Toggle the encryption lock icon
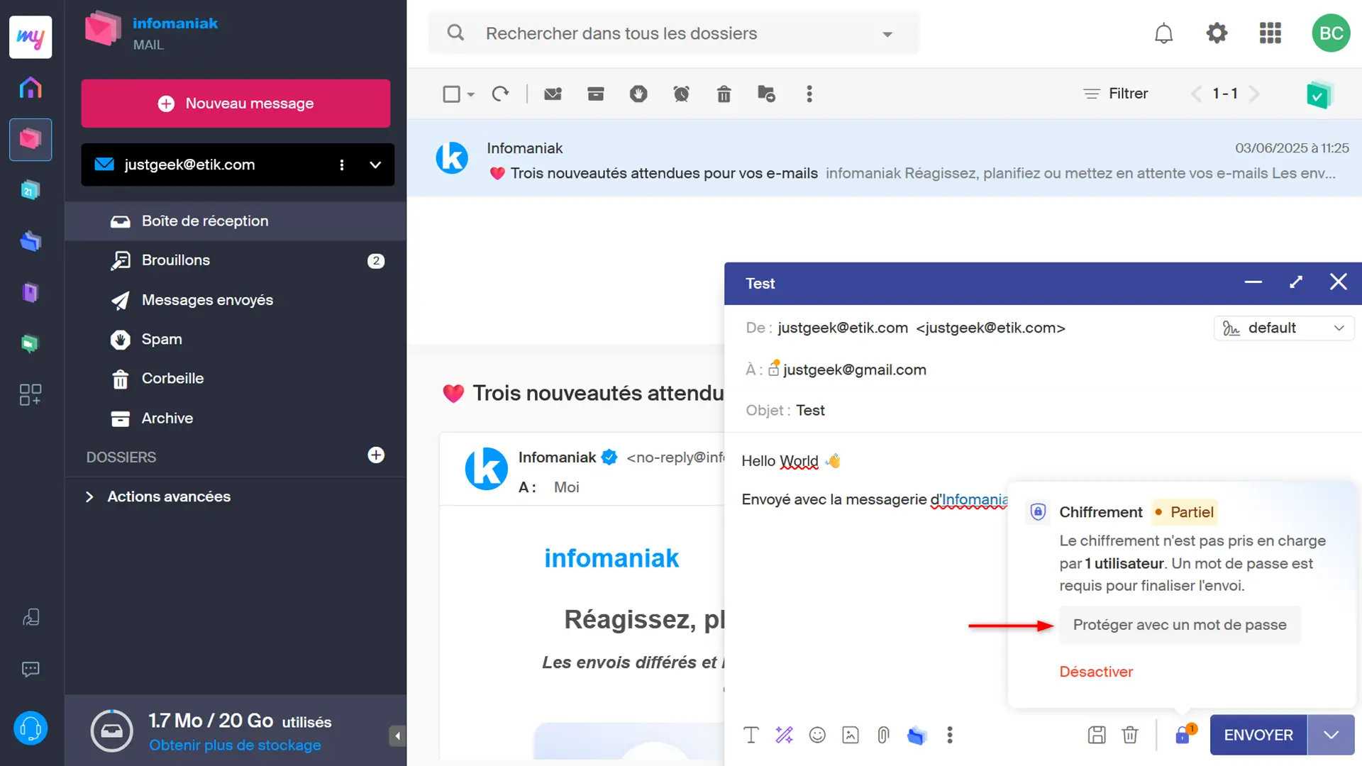 [1184, 734]
